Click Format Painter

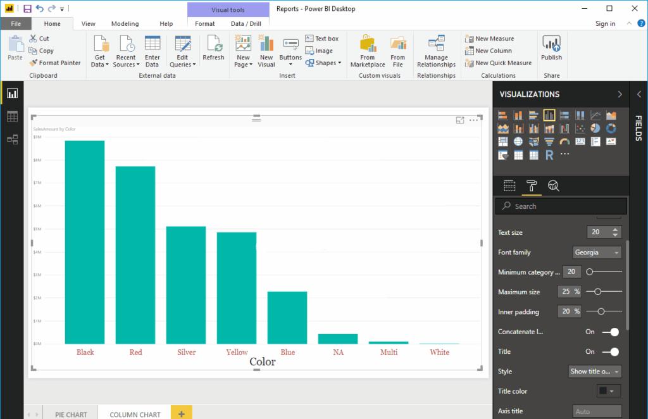coord(54,63)
